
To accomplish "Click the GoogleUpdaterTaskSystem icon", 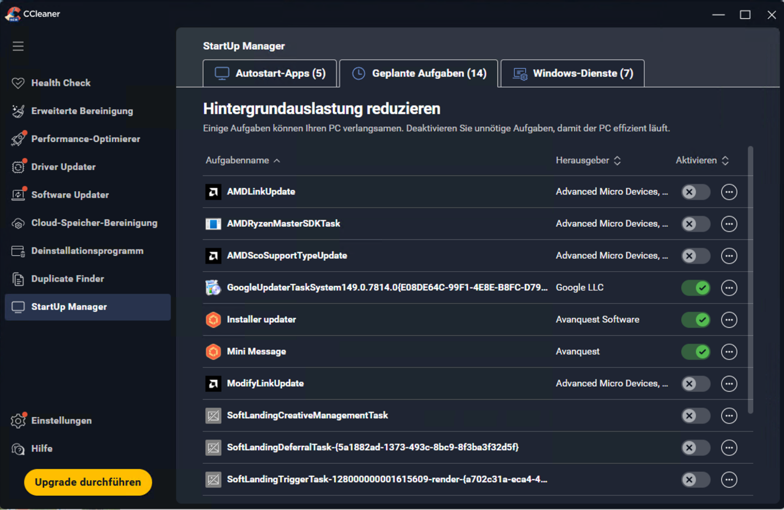I will tap(213, 288).
